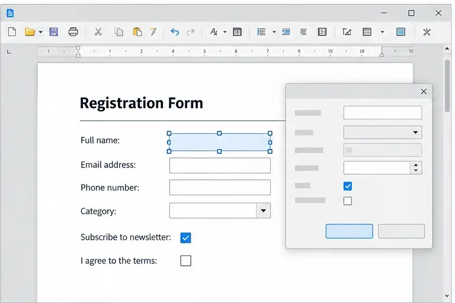Click the Phone number: label
Screen dimensions: 455x303
pos(110,188)
